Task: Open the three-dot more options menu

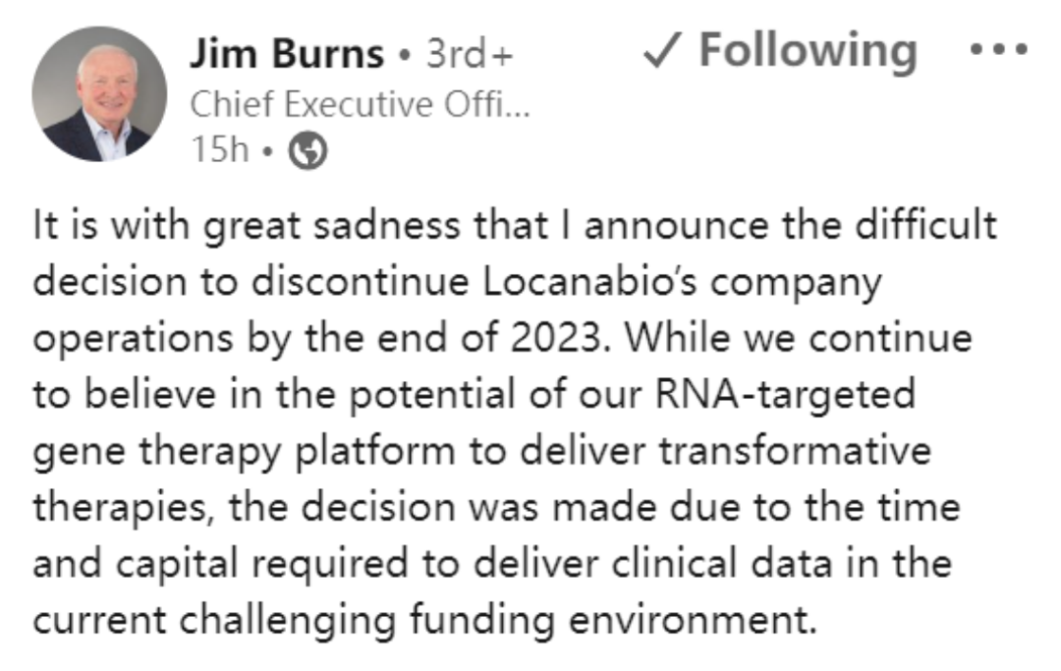Action: tap(997, 49)
